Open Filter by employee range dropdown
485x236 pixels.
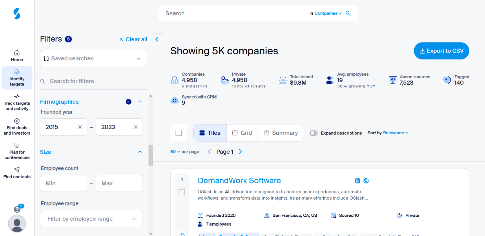click(x=91, y=219)
